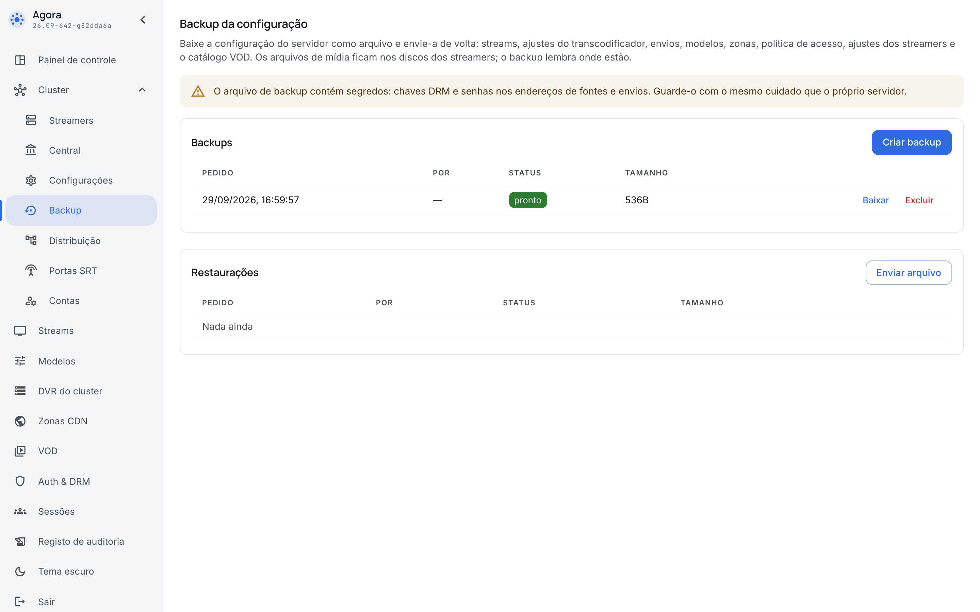Click the Sessões people icon
The height and width of the screenshot is (612, 980).
click(x=20, y=511)
